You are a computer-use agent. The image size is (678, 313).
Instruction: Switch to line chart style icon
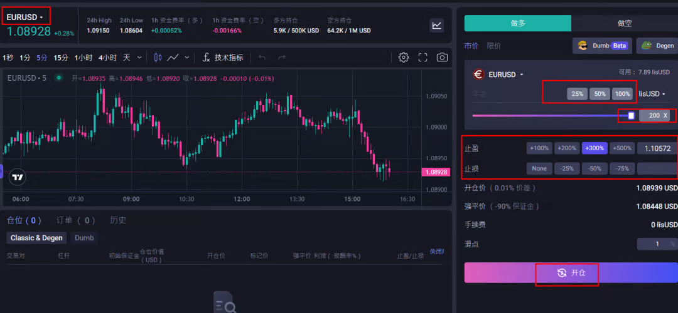click(174, 58)
